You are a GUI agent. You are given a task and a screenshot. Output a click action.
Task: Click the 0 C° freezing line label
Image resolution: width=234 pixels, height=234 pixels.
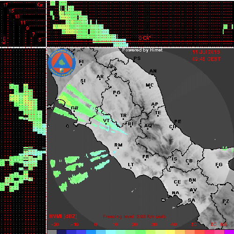[145, 38]
